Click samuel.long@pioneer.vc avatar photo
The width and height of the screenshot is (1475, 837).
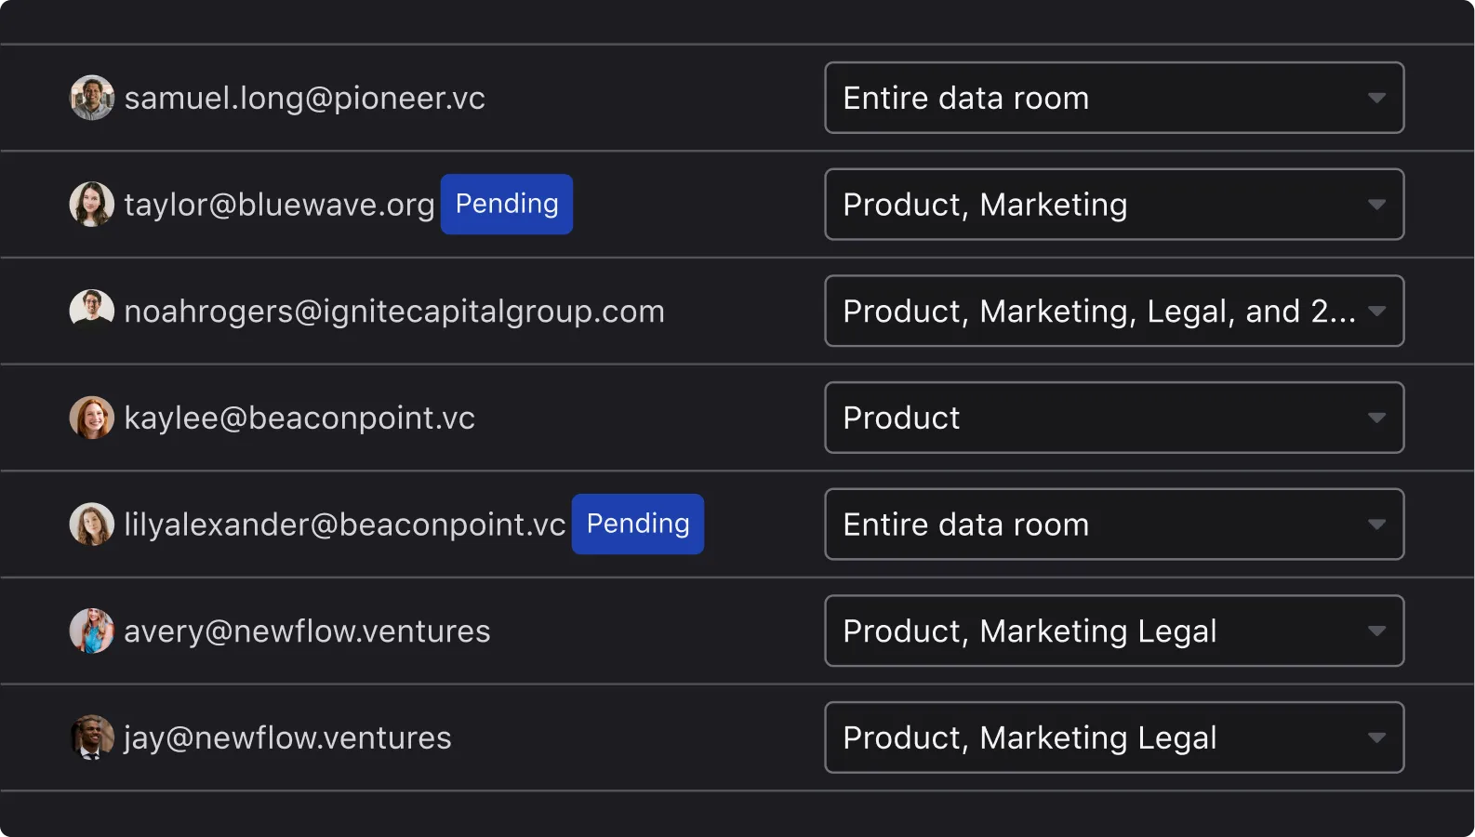click(92, 98)
